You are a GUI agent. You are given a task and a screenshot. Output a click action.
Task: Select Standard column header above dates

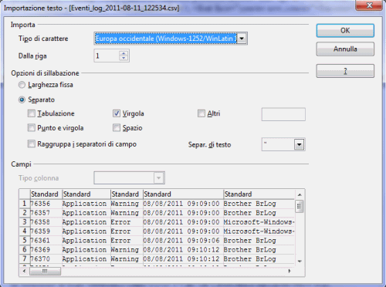[183, 194]
